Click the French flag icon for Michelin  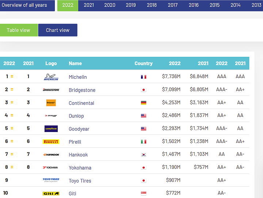[x=144, y=77]
